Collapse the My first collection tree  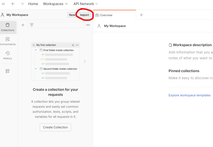click(33, 45)
